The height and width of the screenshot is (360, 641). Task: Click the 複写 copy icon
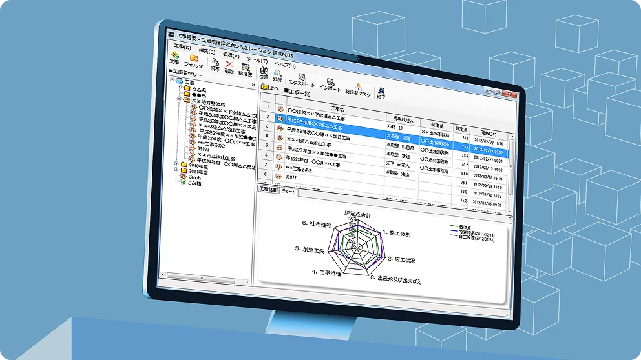pyautogui.click(x=215, y=65)
